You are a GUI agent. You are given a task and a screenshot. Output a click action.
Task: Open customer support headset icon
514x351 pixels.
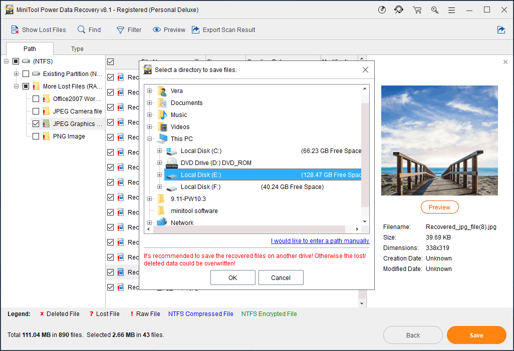(x=399, y=10)
